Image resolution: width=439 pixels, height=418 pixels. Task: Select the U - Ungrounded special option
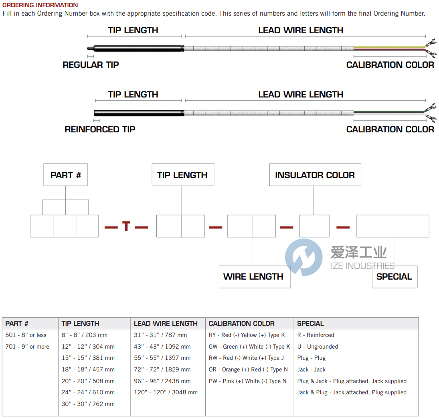coord(318,347)
